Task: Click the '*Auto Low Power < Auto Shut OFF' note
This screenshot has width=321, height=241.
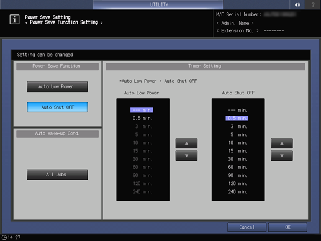Action: [158, 81]
